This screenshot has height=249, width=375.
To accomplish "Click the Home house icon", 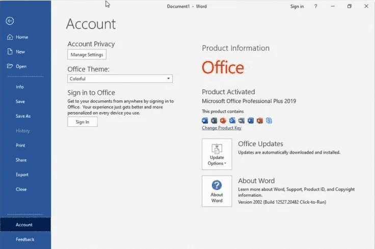I will (10, 37).
